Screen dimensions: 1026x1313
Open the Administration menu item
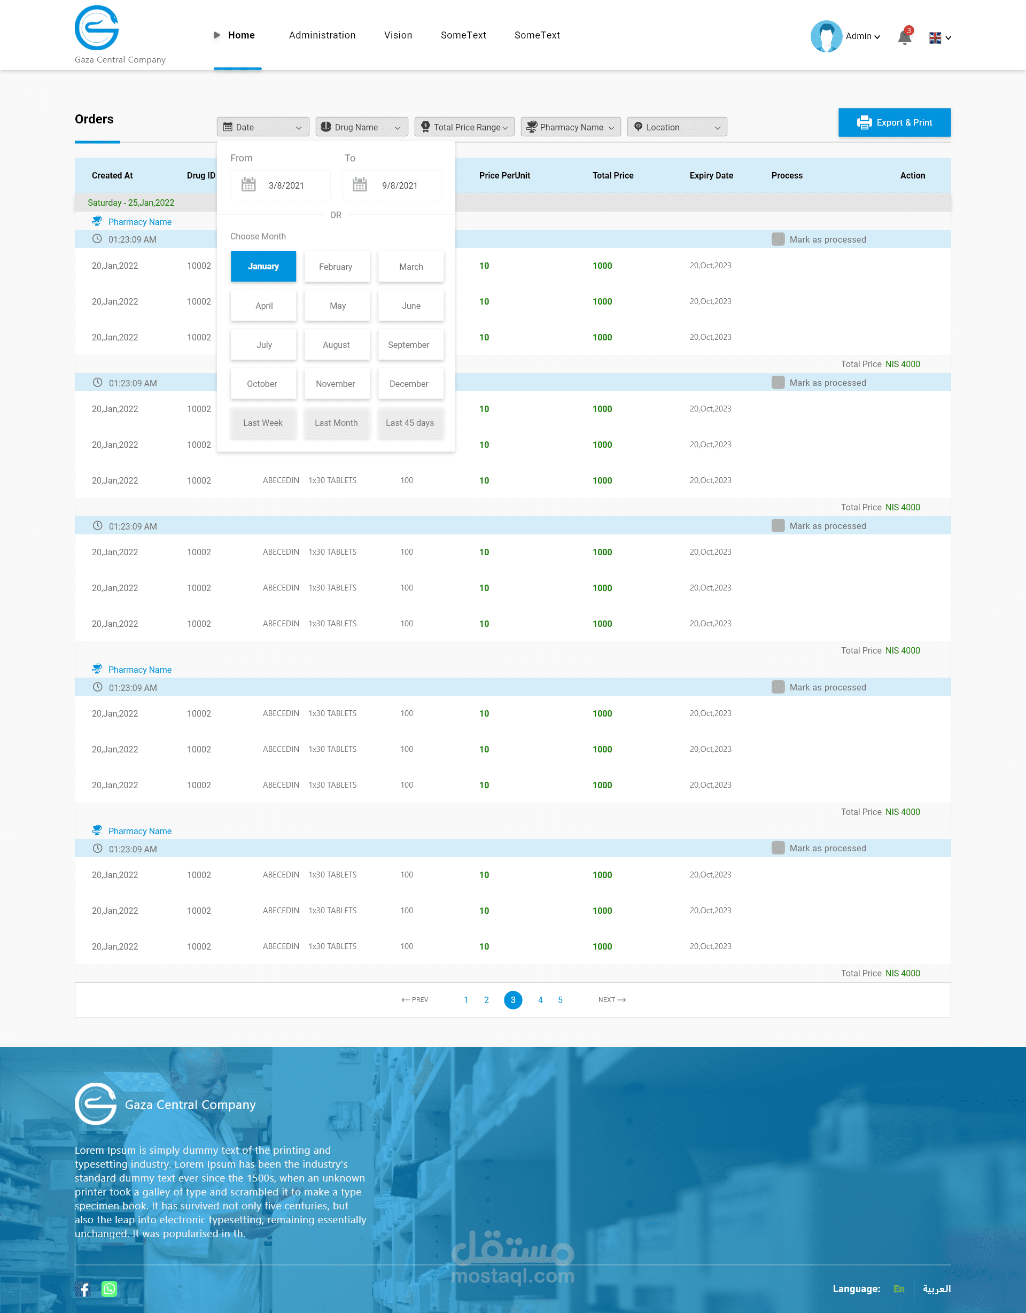(322, 35)
